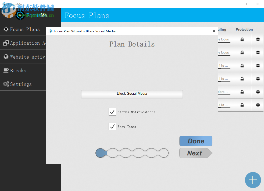Click the lock icon on the first focus plan
This screenshot has width=264, height=191.
click(243, 39)
